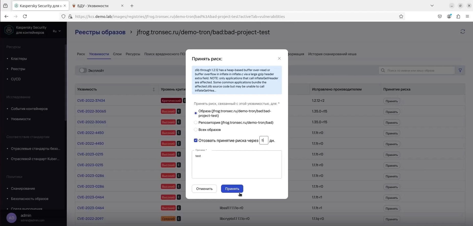Screen dimensions: 473x226
Task: Open События контейнеров in the sidebar
Action: pyautogui.click(x=29, y=109)
